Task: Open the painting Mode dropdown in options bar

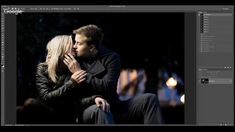Action: 25,9
